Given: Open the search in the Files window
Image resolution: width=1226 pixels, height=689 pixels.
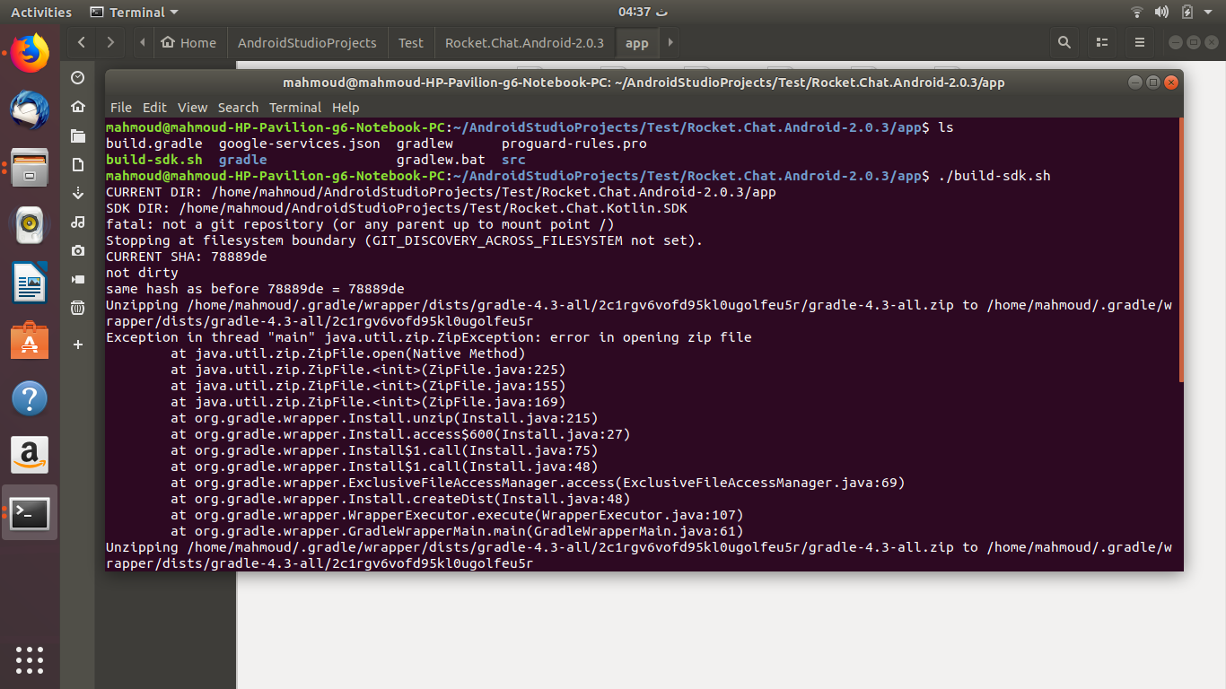Looking at the screenshot, I should click(1064, 42).
